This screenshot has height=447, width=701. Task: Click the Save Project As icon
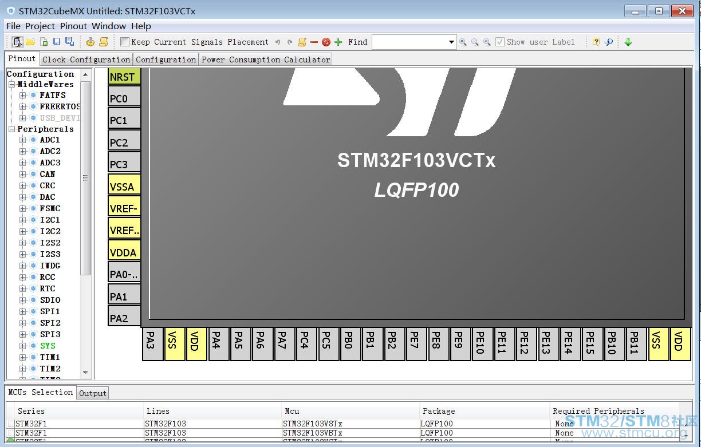69,42
